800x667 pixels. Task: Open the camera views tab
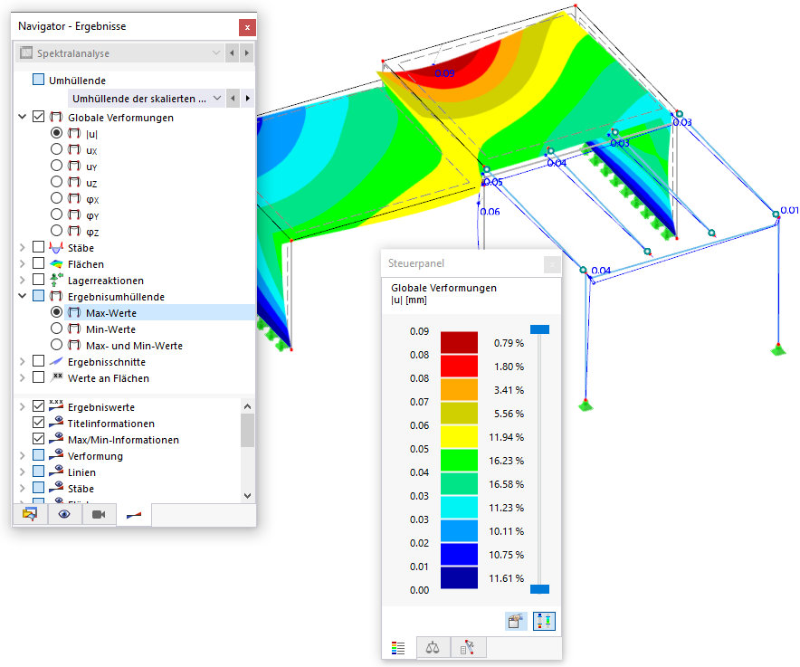pyautogui.click(x=99, y=514)
